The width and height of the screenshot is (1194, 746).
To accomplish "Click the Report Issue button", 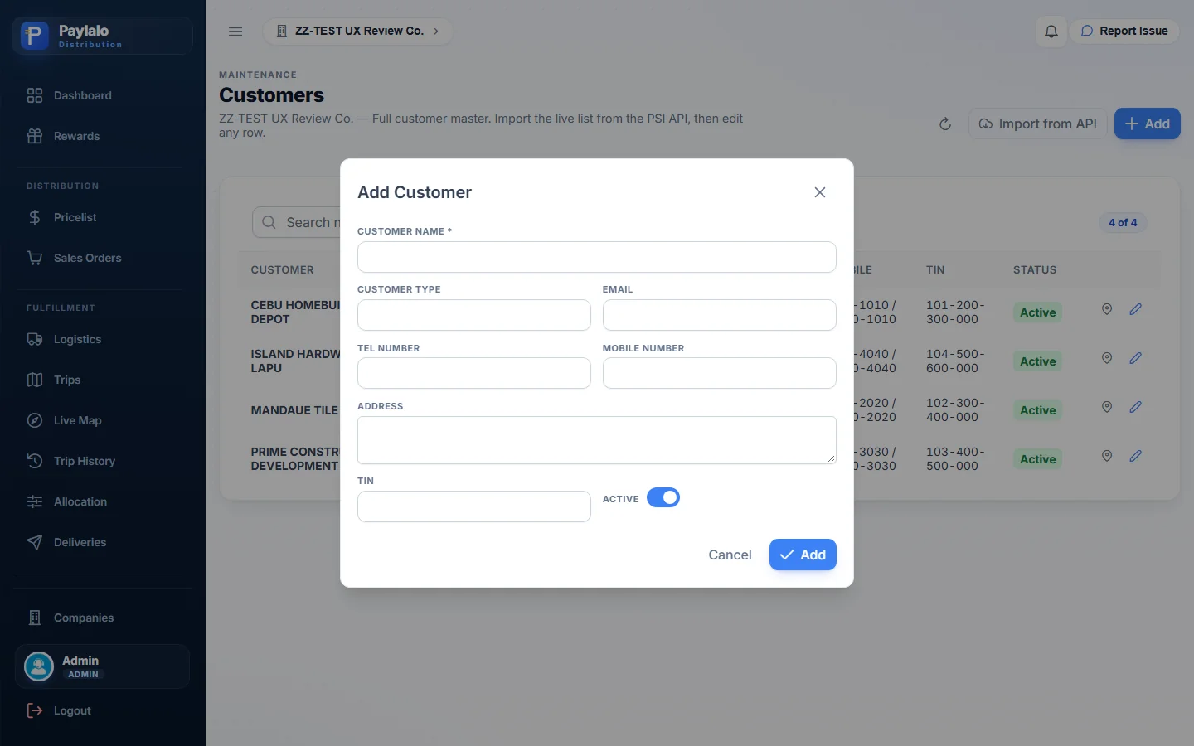I will pyautogui.click(x=1124, y=31).
